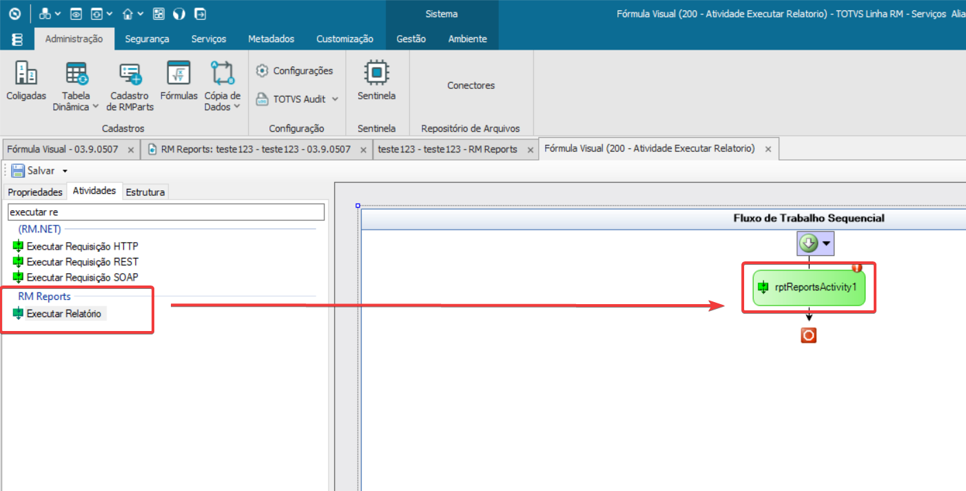Click the 'Fluxo de Trabalho Sequencial' header
This screenshot has height=491, width=966.
(809, 218)
